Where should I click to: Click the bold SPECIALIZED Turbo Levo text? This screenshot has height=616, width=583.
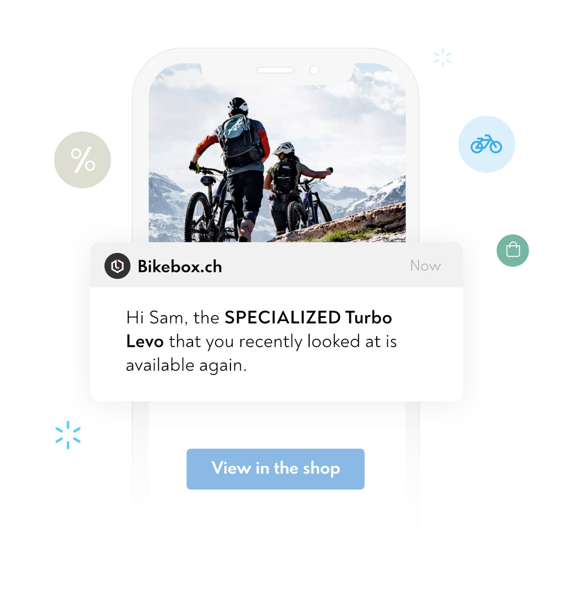[x=309, y=317]
